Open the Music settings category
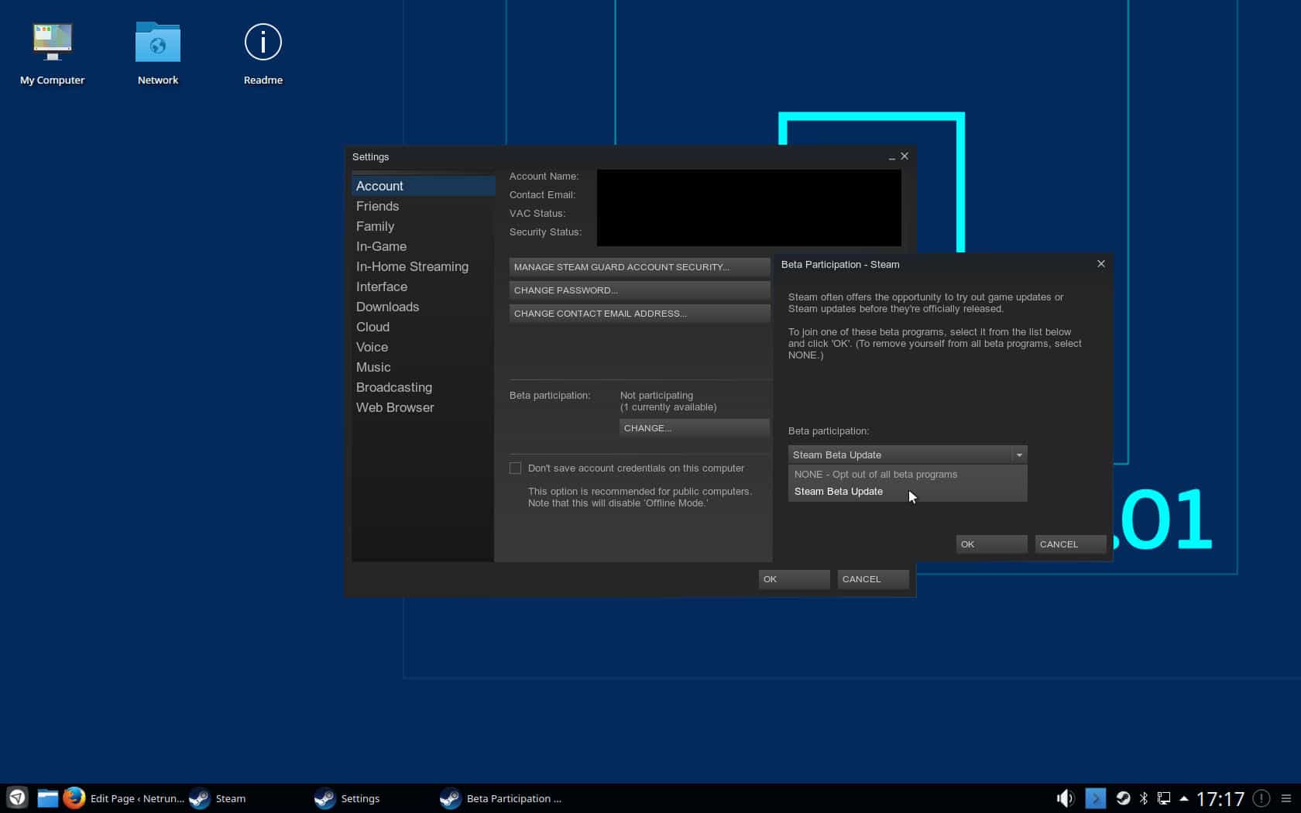Viewport: 1301px width, 813px height. click(423, 367)
